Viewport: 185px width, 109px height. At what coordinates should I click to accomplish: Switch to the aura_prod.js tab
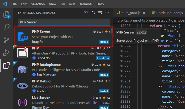click(131, 13)
